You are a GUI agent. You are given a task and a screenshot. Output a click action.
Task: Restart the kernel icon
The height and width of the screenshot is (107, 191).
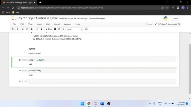[59, 29]
